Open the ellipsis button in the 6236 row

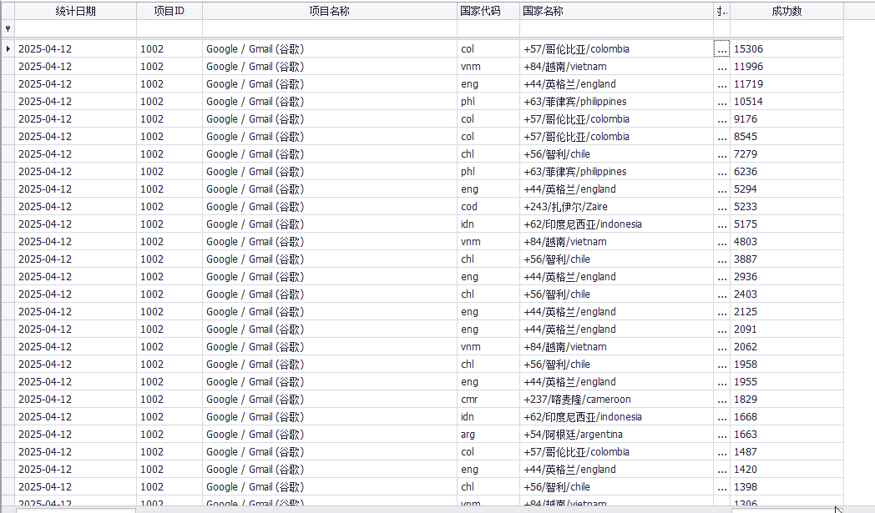click(x=721, y=172)
